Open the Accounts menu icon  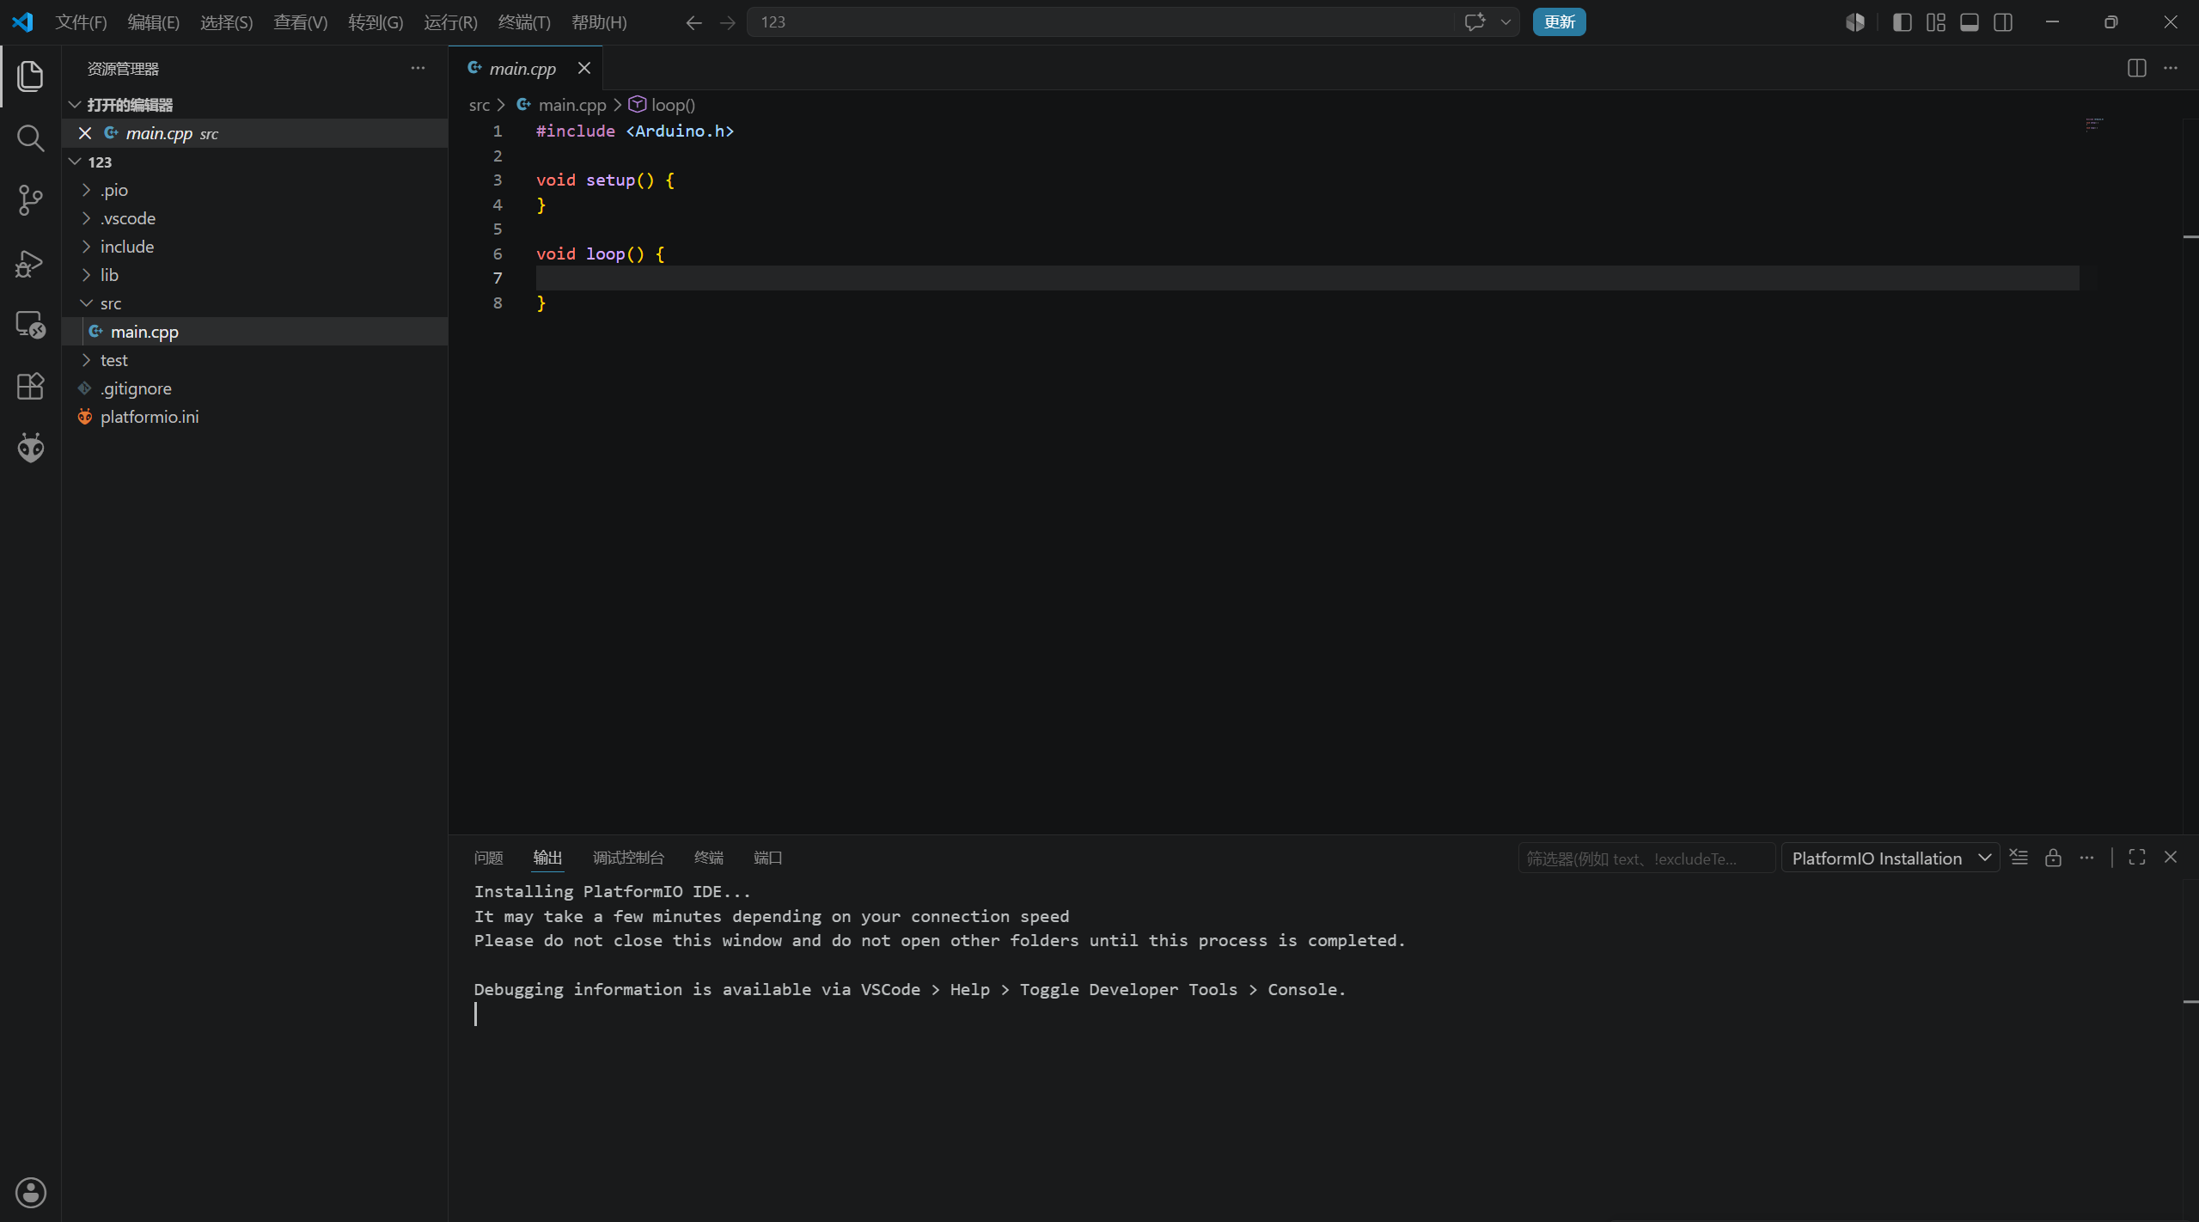pyautogui.click(x=30, y=1193)
